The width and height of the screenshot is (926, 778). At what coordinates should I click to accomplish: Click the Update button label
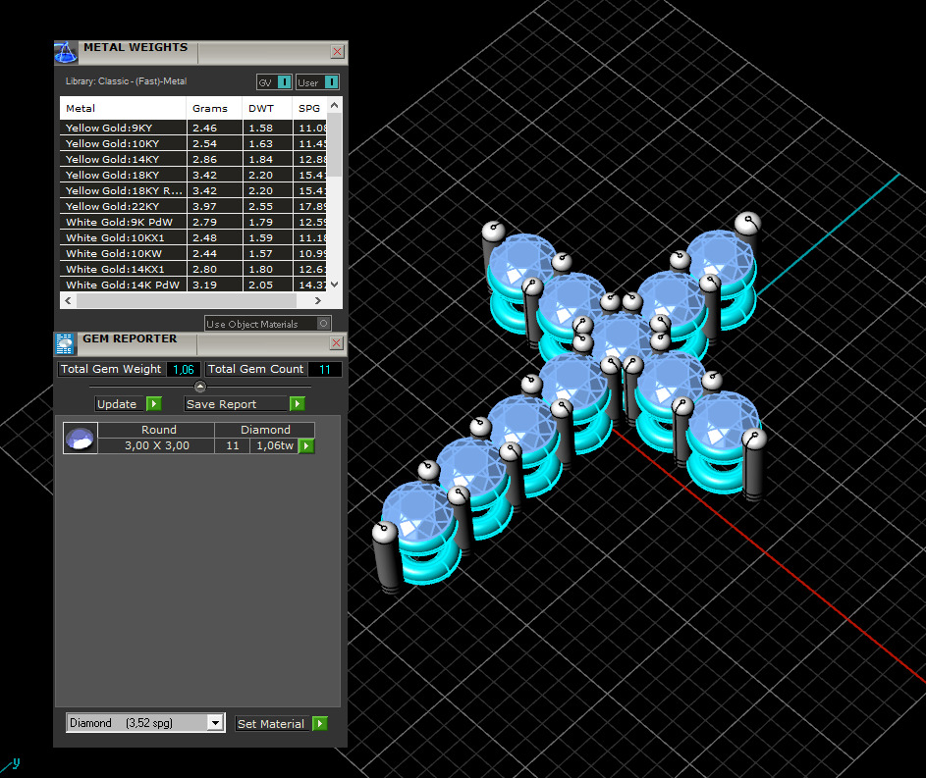(117, 404)
